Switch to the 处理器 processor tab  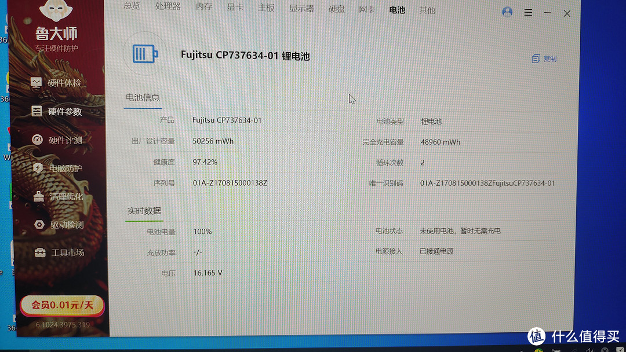pyautogui.click(x=168, y=8)
